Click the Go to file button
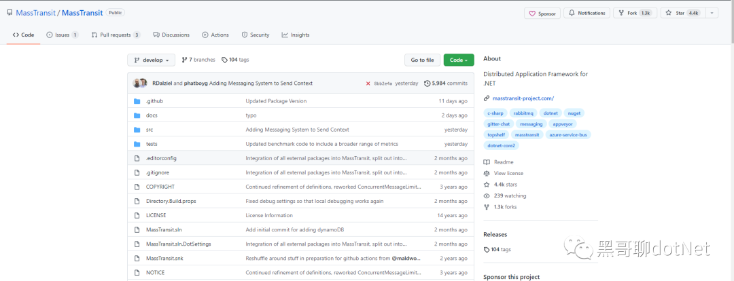Screen dimensions: 734x281 coord(422,60)
